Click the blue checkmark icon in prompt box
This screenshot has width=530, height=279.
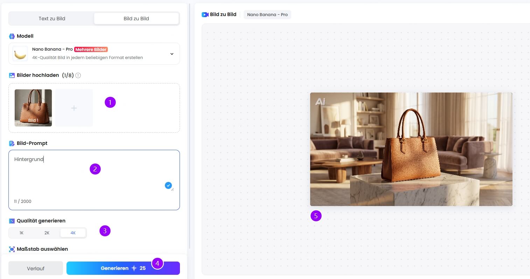(x=168, y=185)
